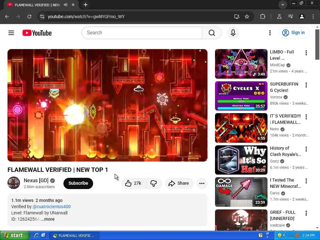Viewport: 320px width, 240px height.
Task: Open the GRIEF video thumbnail
Action: click(241, 220)
